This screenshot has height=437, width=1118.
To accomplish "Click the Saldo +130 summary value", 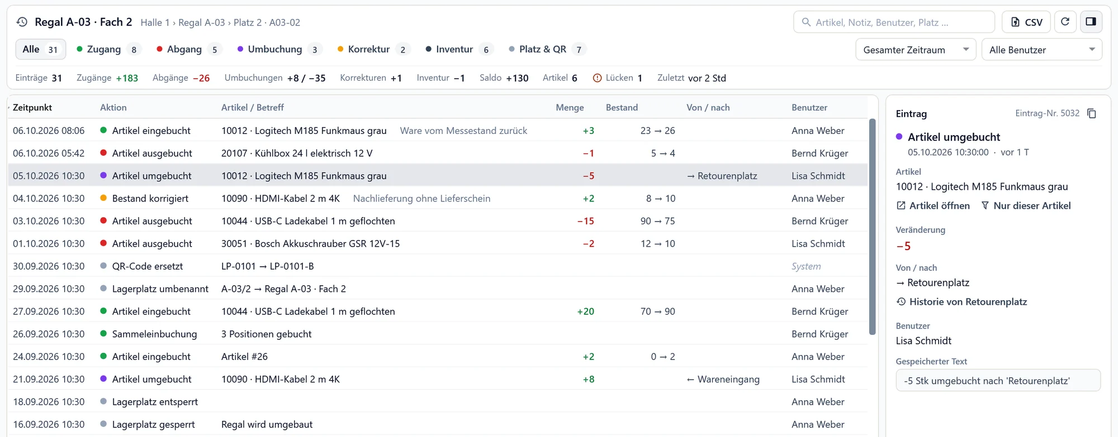I will (x=504, y=78).
